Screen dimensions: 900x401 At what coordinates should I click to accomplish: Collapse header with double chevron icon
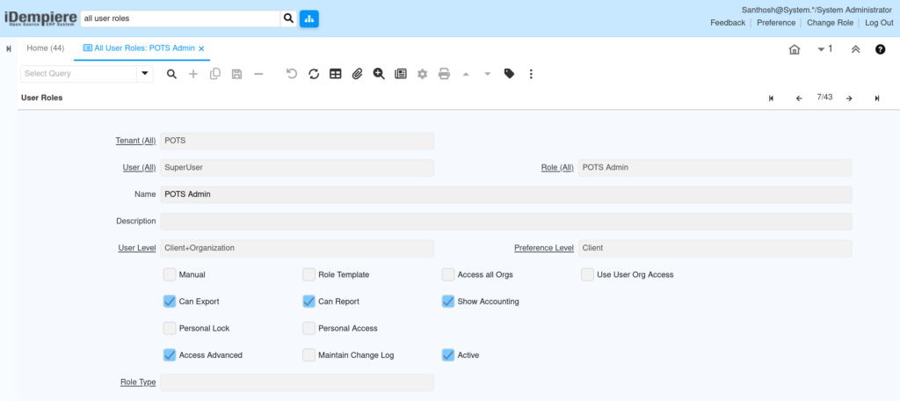(x=855, y=49)
